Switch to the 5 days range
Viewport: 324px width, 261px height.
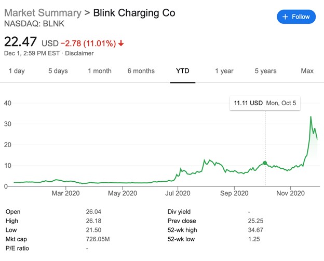[58, 71]
